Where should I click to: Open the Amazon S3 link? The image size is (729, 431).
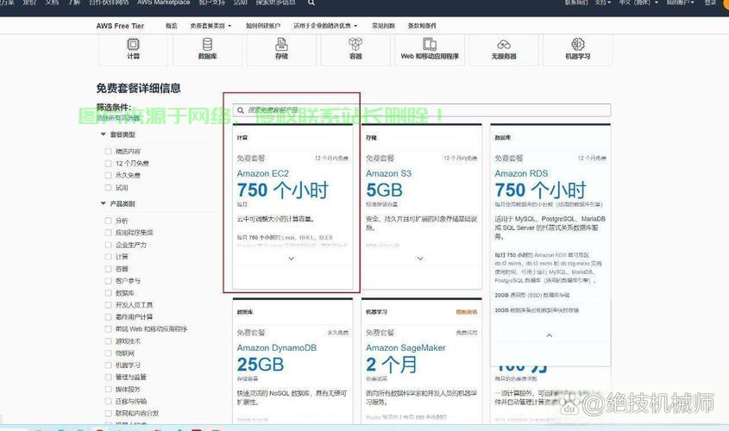pos(389,174)
